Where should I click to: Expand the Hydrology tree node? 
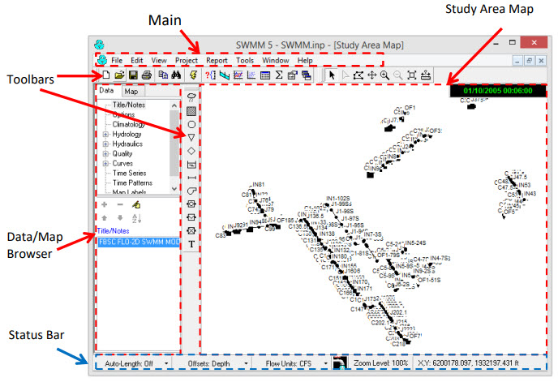click(x=104, y=134)
